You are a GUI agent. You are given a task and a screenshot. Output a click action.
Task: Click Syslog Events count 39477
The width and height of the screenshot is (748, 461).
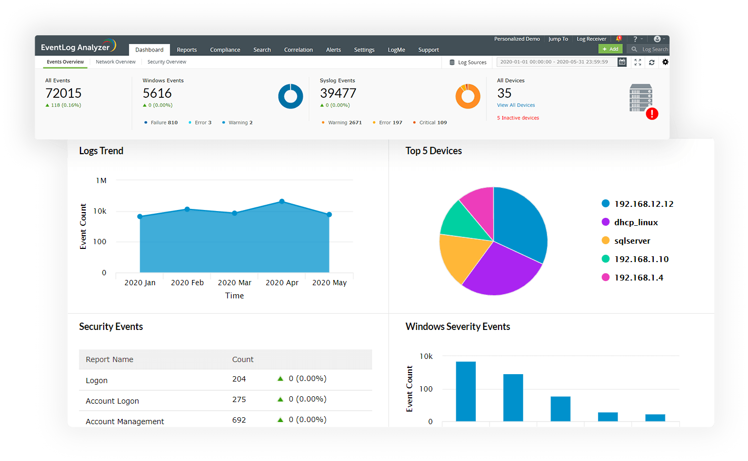(x=338, y=93)
